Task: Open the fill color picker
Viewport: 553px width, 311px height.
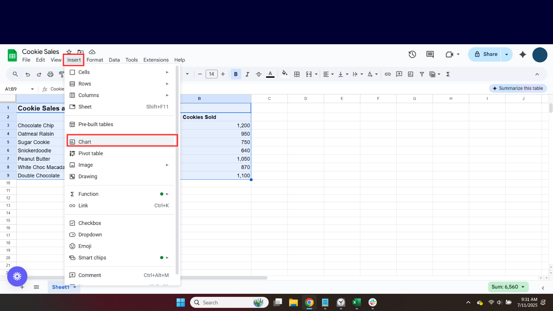Action: (285, 74)
